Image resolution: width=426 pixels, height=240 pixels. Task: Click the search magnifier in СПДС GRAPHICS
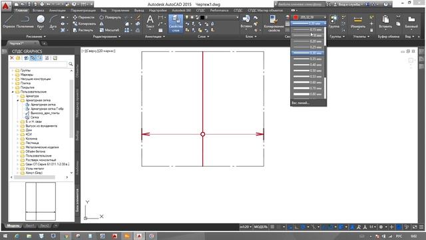pos(71,64)
